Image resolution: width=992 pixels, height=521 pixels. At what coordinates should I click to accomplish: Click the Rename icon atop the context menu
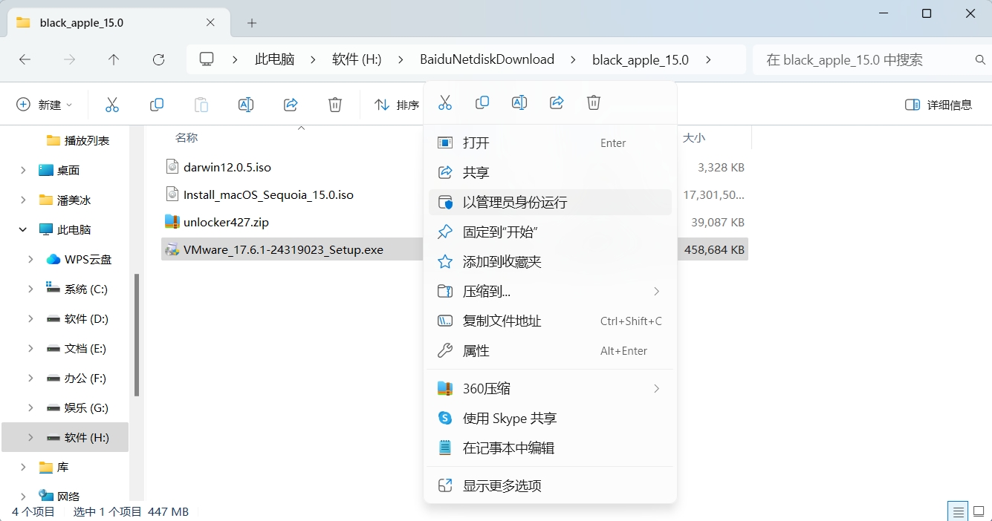(519, 102)
